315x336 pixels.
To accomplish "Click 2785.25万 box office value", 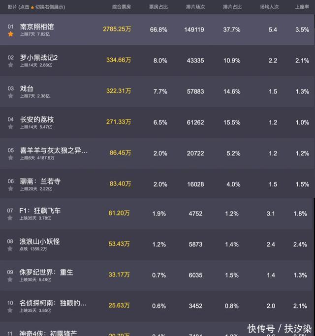I will click(117, 30).
